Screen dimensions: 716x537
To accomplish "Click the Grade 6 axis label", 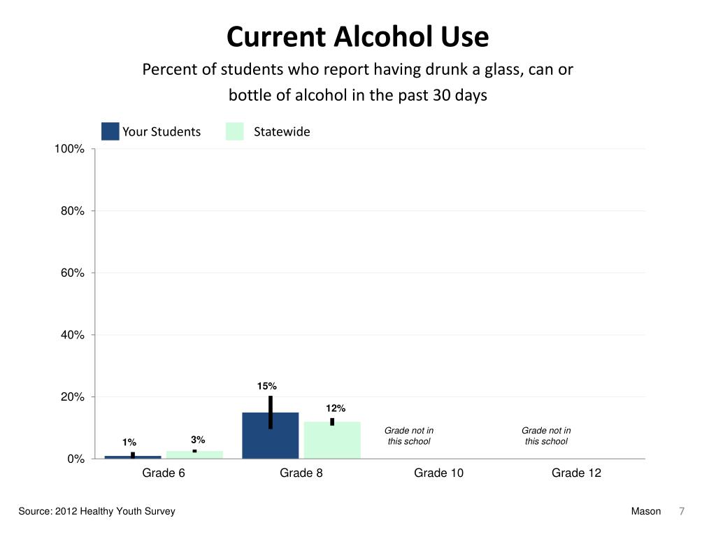I will (164, 473).
